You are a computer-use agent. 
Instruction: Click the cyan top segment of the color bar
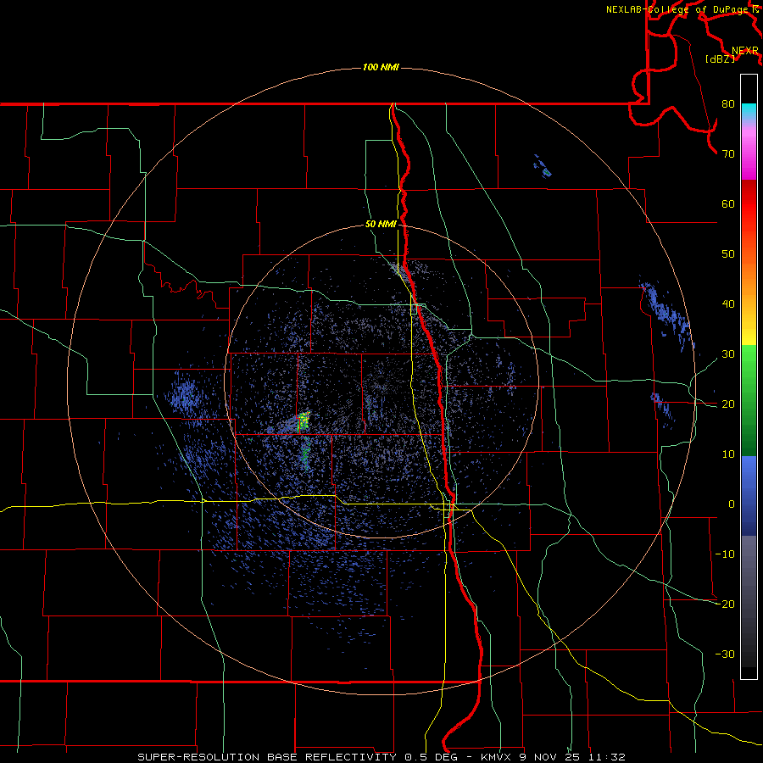click(749, 112)
